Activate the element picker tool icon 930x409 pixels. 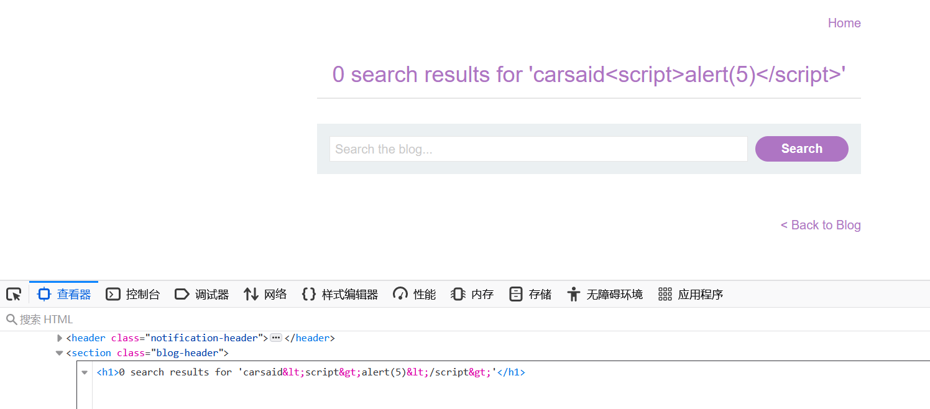point(14,295)
